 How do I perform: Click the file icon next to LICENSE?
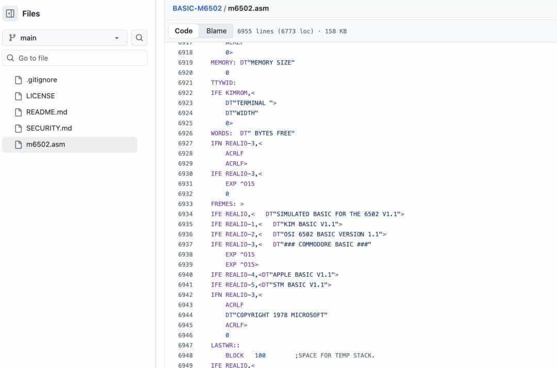(x=18, y=96)
